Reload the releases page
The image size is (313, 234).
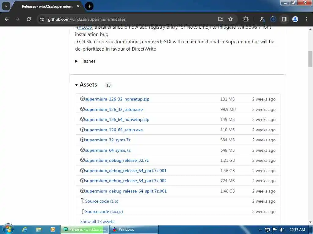[x=29, y=19]
